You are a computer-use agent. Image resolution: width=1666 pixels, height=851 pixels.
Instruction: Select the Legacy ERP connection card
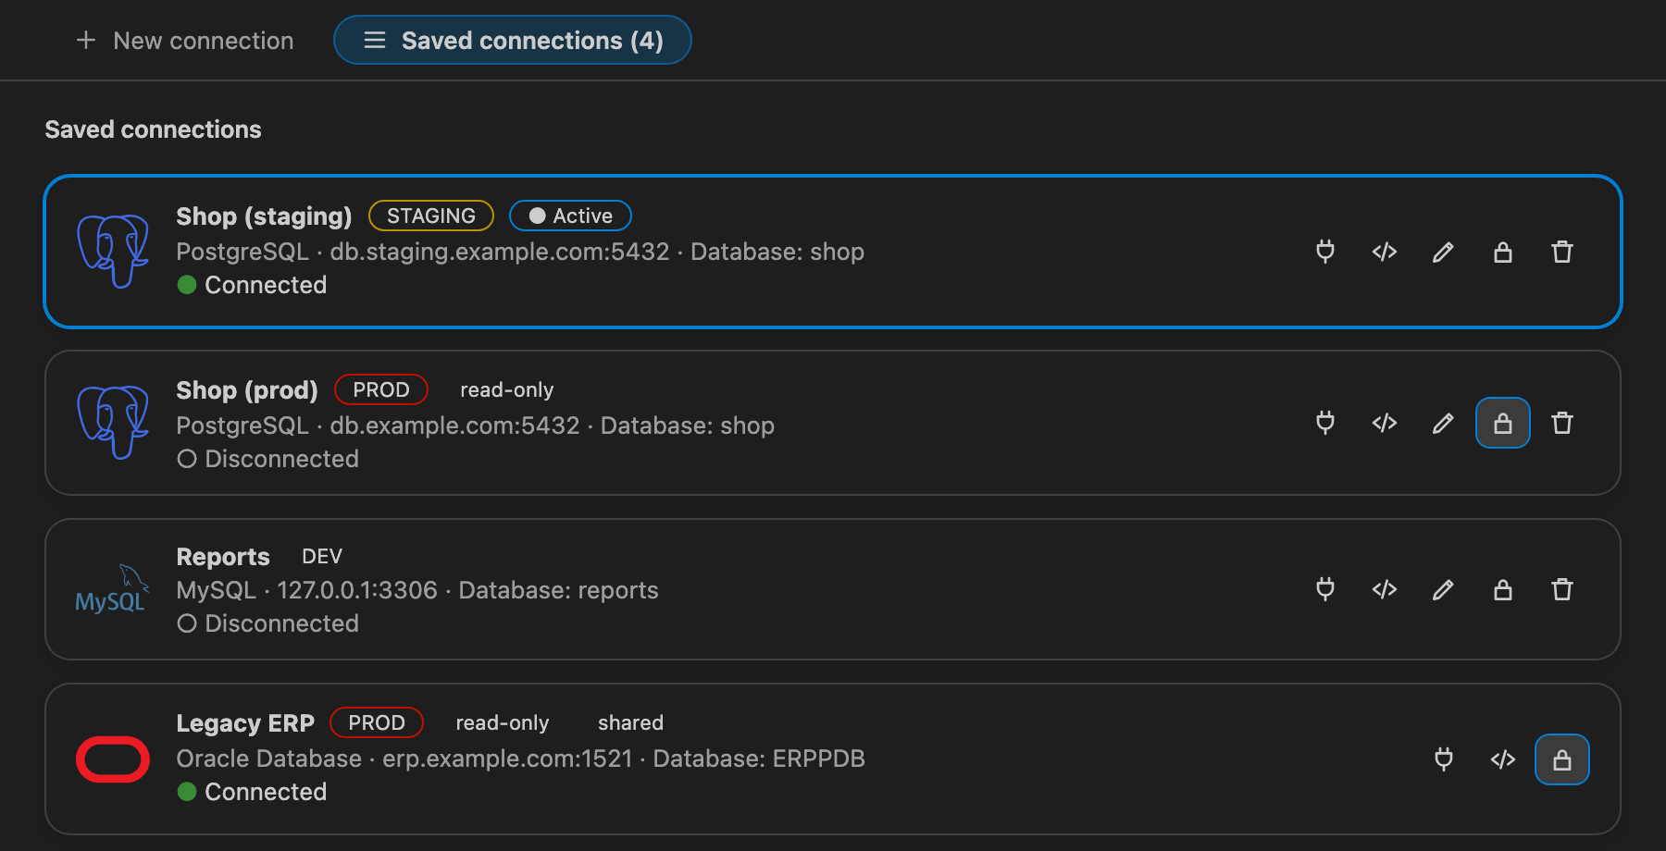coord(833,758)
